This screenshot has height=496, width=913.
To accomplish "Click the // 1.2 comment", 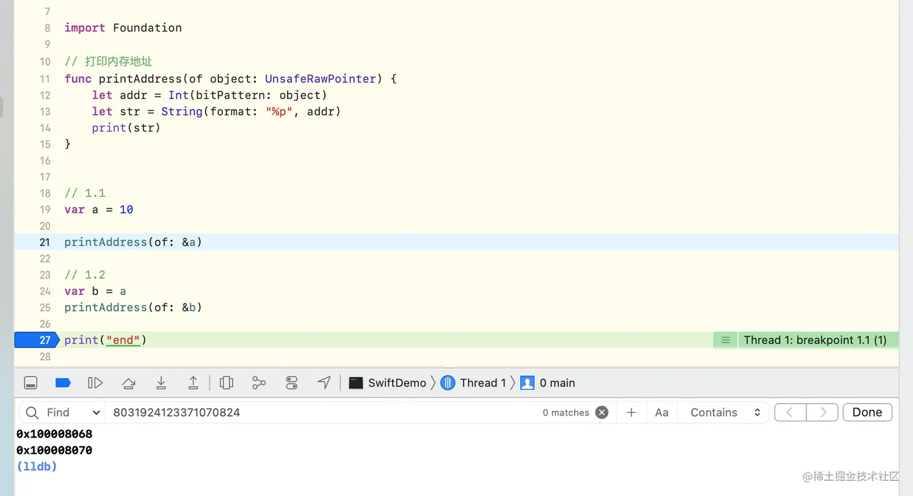I will tap(85, 275).
